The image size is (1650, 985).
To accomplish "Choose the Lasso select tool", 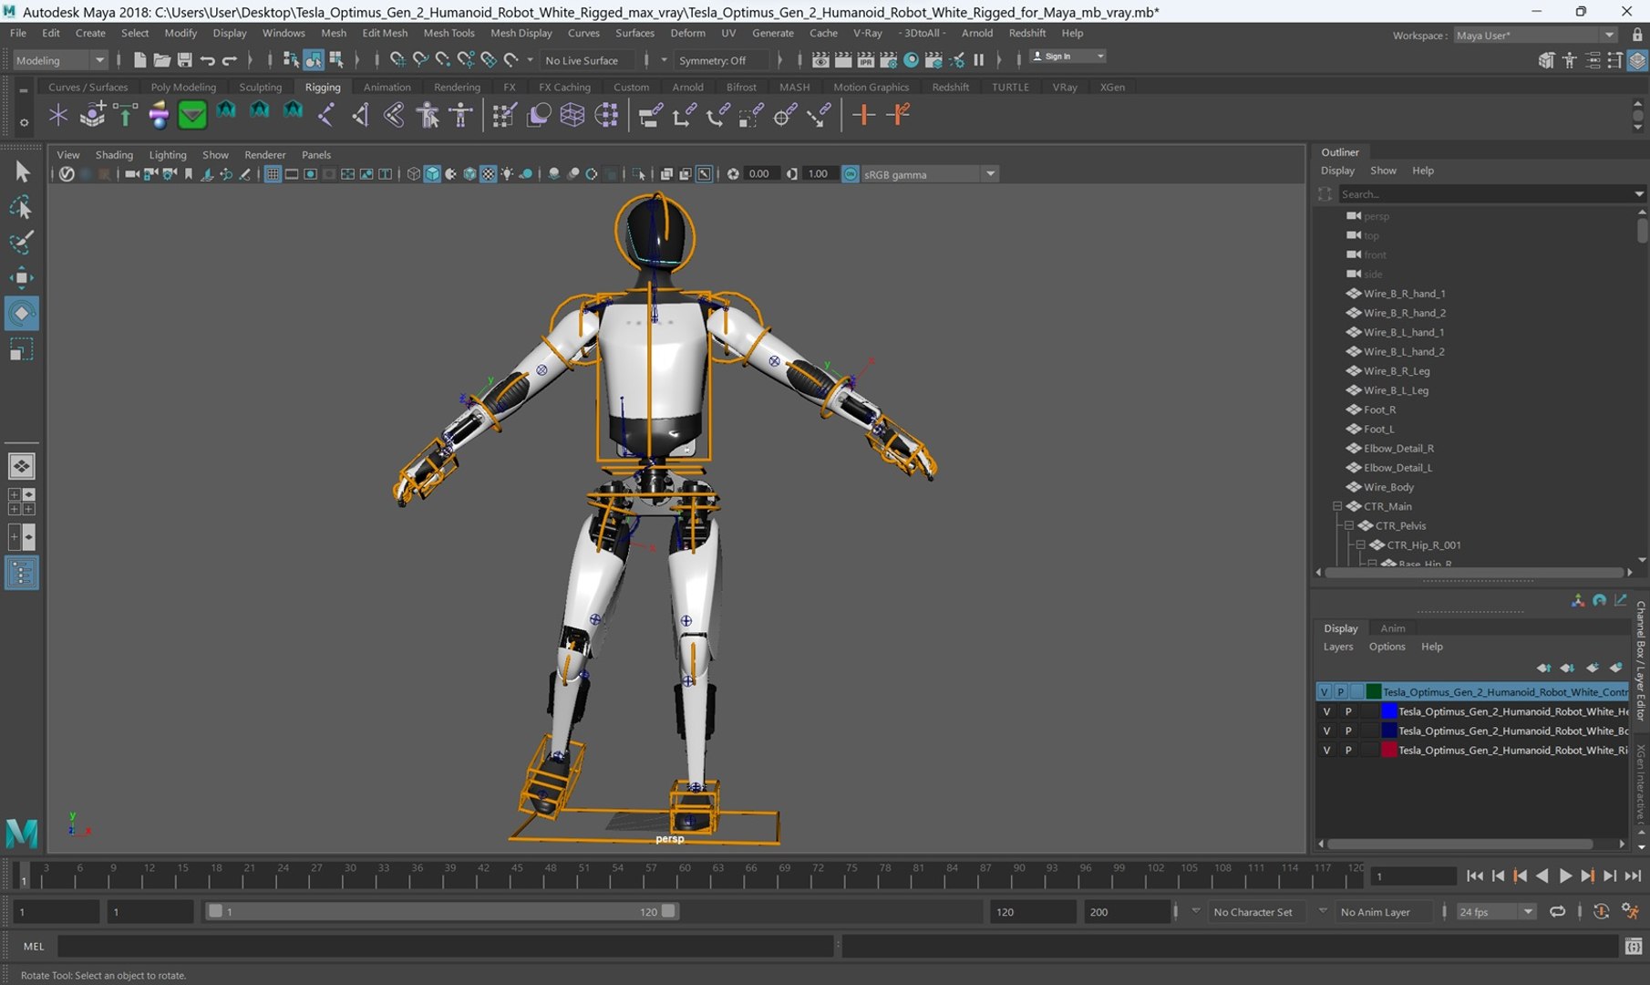I will (21, 207).
